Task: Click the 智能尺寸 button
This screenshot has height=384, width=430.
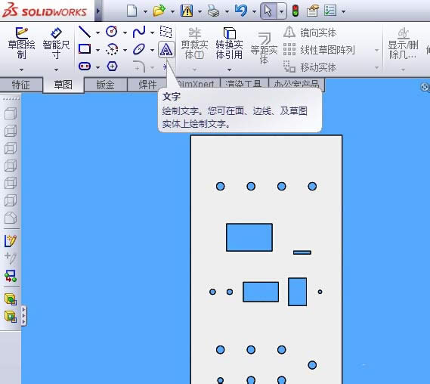Action: point(56,43)
